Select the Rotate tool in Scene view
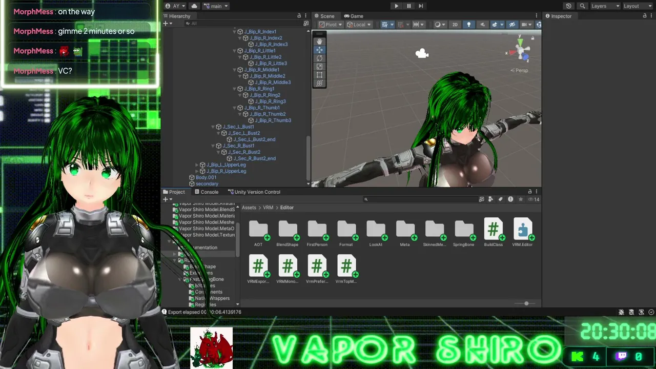This screenshot has height=369, width=656. (x=319, y=58)
